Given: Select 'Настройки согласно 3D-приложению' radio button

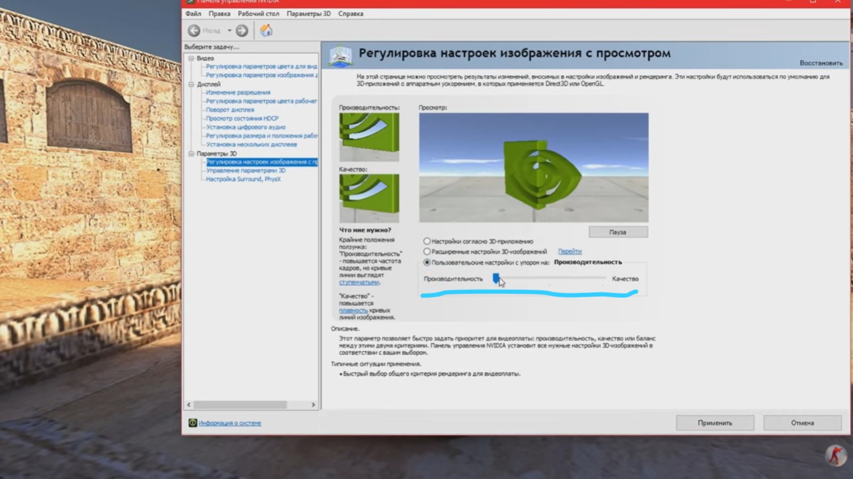Looking at the screenshot, I should coord(427,241).
